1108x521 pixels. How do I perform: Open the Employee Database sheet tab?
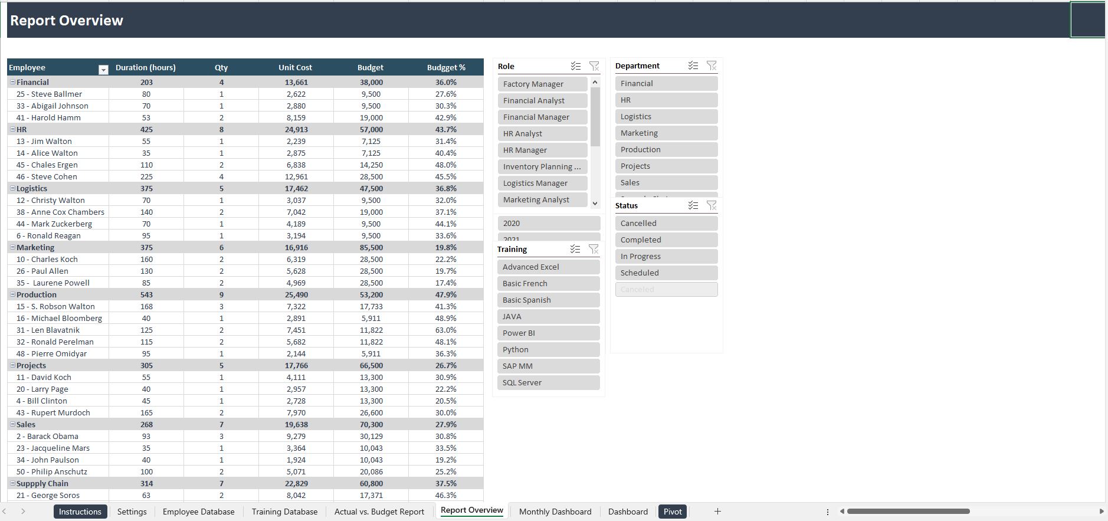click(x=198, y=512)
